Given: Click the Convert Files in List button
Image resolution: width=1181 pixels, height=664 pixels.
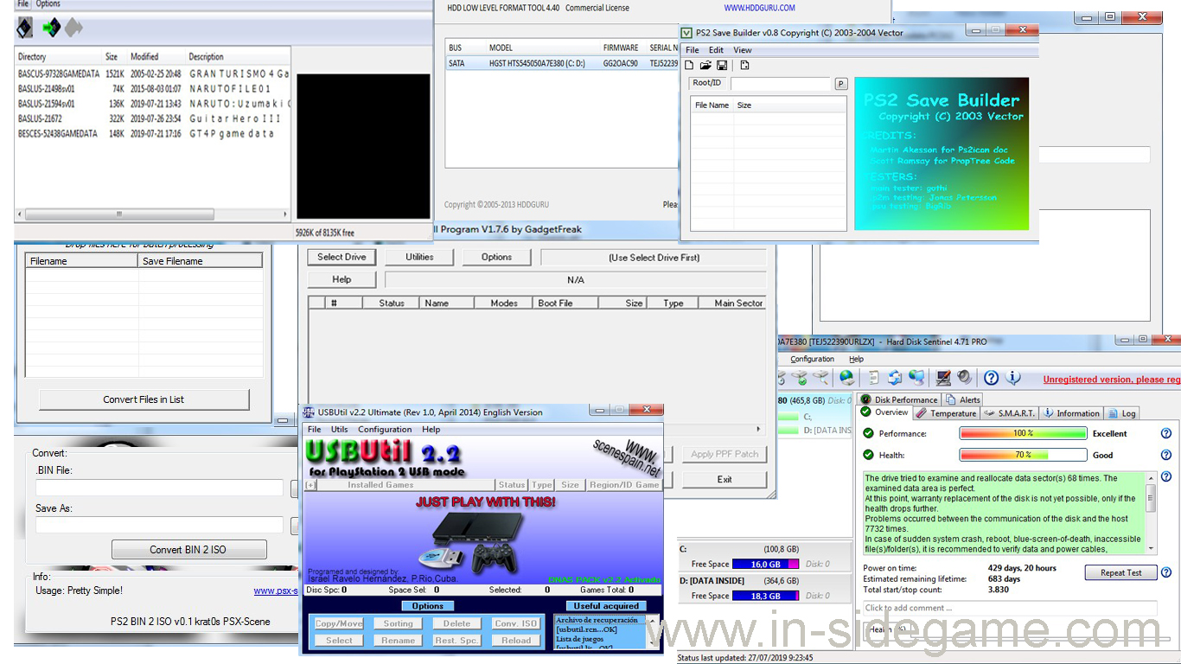Looking at the screenshot, I should (x=144, y=399).
